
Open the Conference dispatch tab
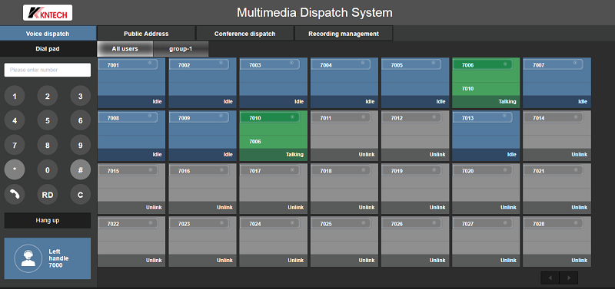tap(244, 34)
